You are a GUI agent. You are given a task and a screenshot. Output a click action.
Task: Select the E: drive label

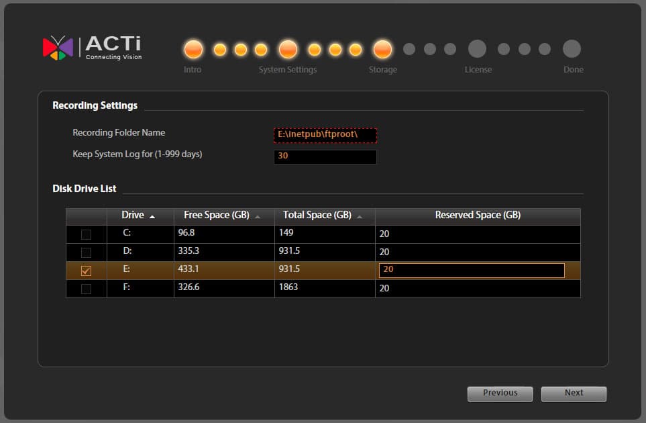[x=127, y=269]
